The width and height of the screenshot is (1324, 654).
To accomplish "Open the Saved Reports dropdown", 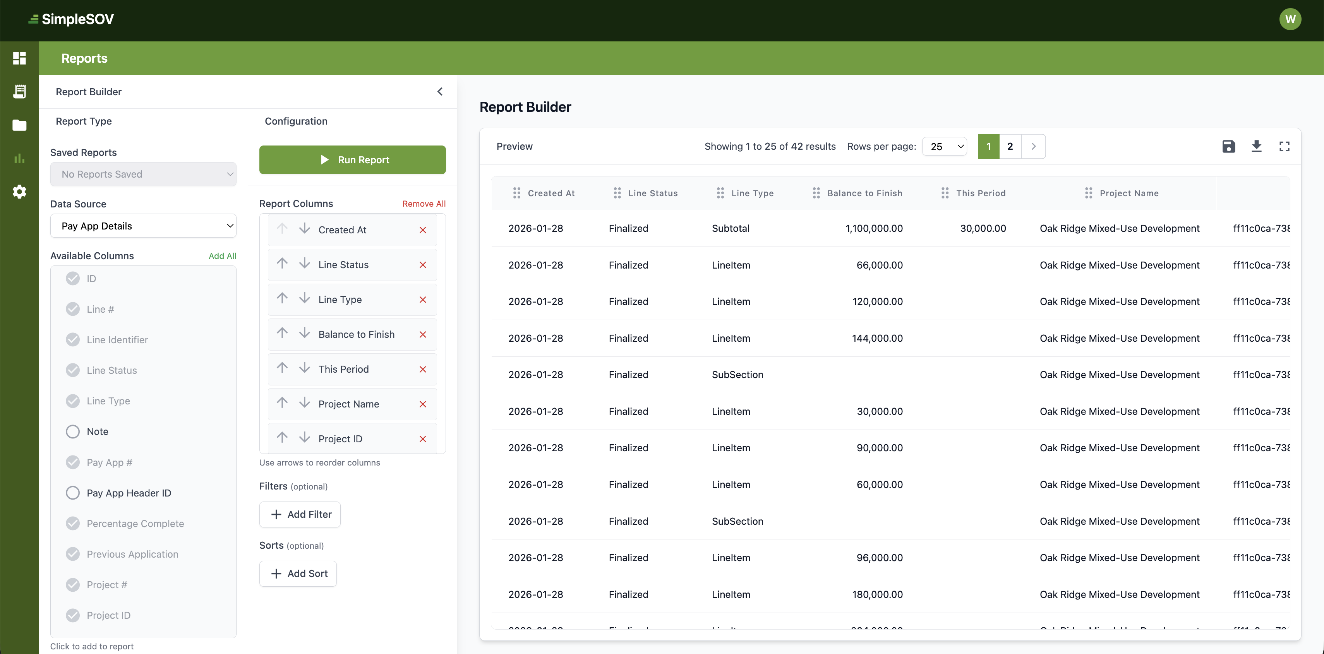I will pyautogui.click(x=143, y=174).
